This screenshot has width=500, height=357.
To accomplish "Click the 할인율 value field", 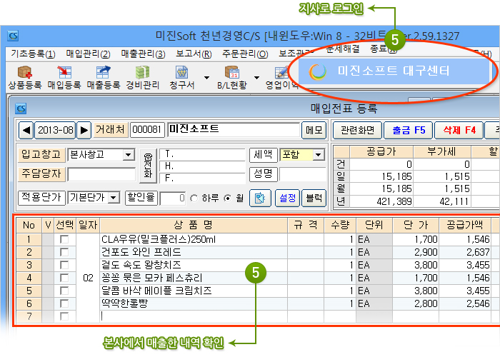I will tap(173, 198).
